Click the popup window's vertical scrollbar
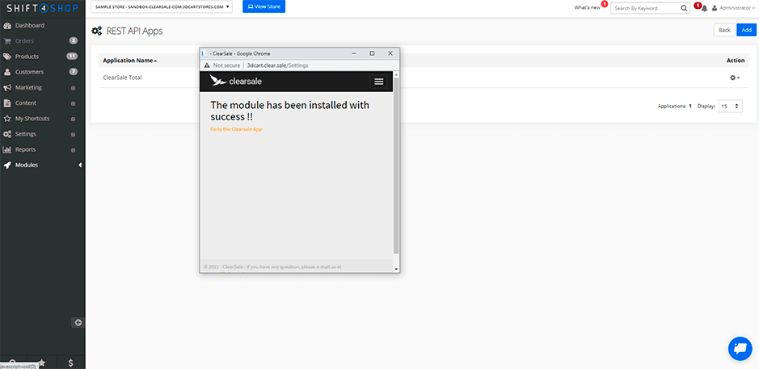 (x=396, y=178)
